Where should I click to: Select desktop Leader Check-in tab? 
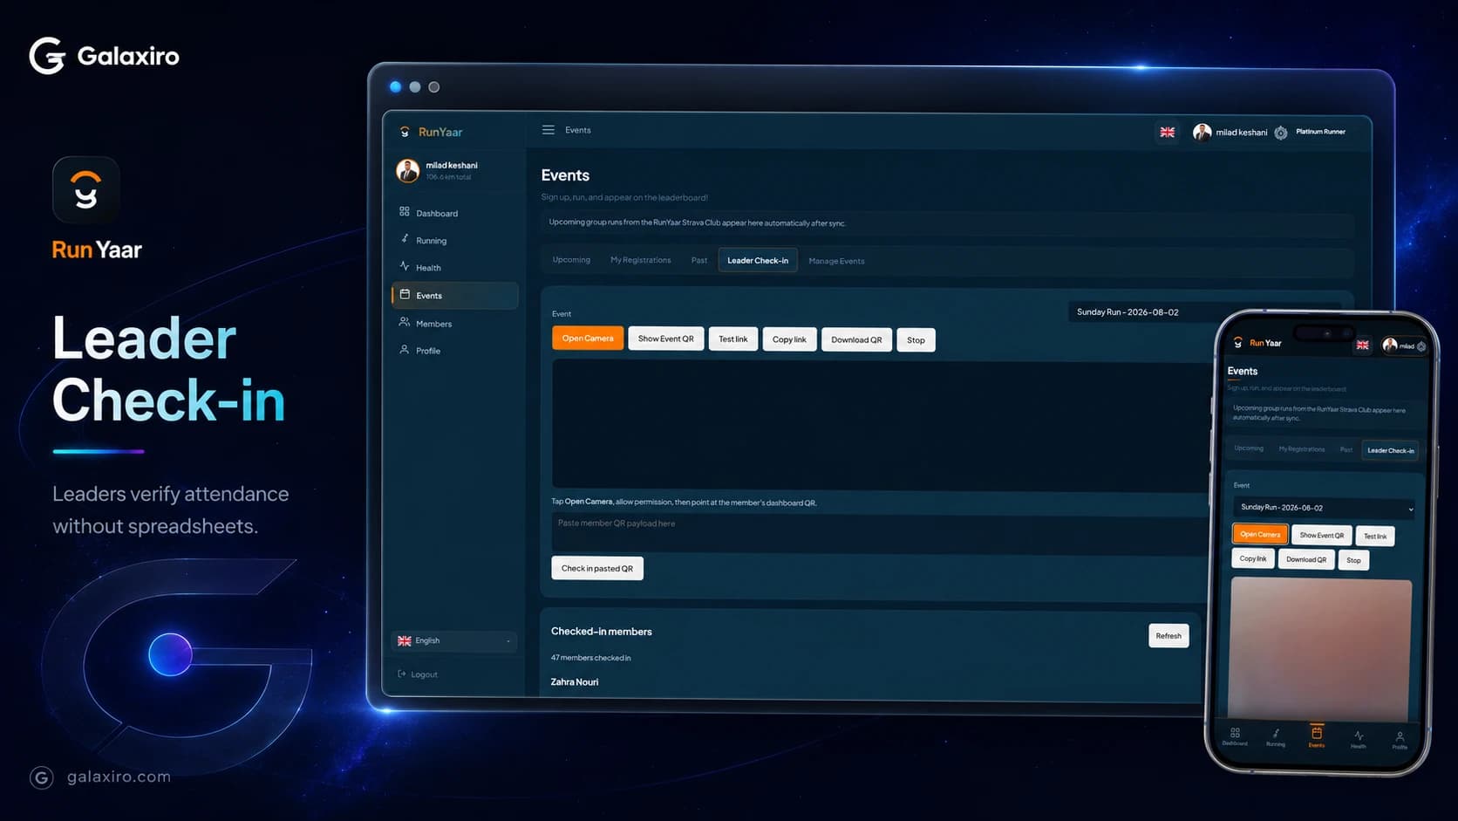coord(758,260)
